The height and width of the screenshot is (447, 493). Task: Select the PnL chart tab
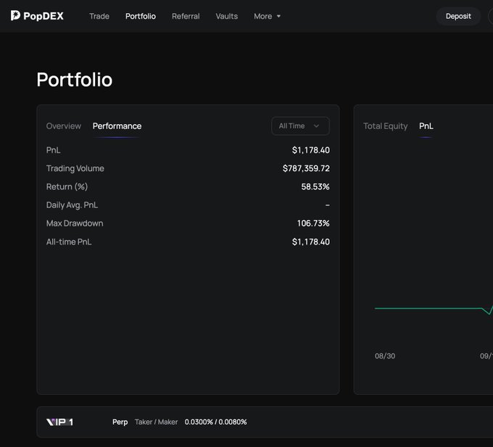click(x=426, y=126)
